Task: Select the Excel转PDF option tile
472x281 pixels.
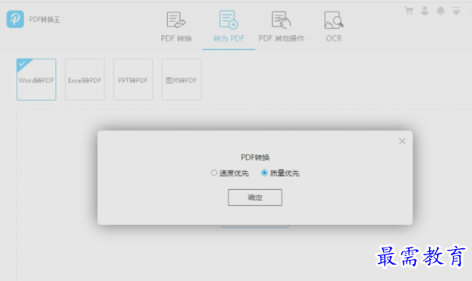Action: tap(84, 80)
